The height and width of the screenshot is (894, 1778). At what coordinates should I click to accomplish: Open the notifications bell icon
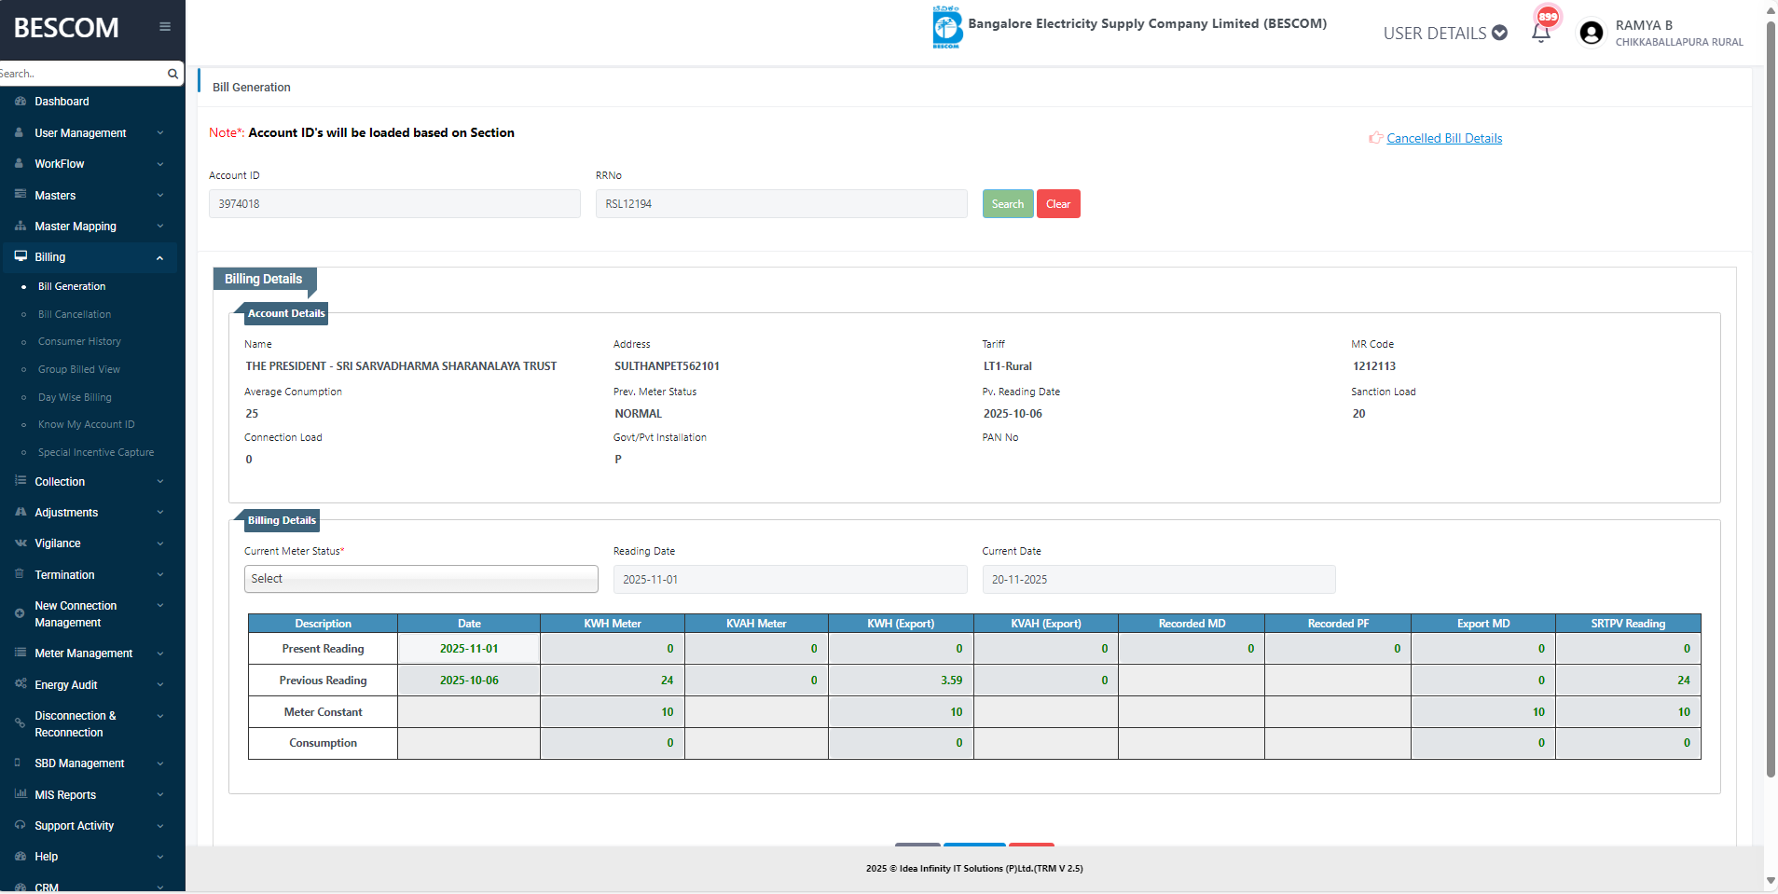[x=1540, y=34]
